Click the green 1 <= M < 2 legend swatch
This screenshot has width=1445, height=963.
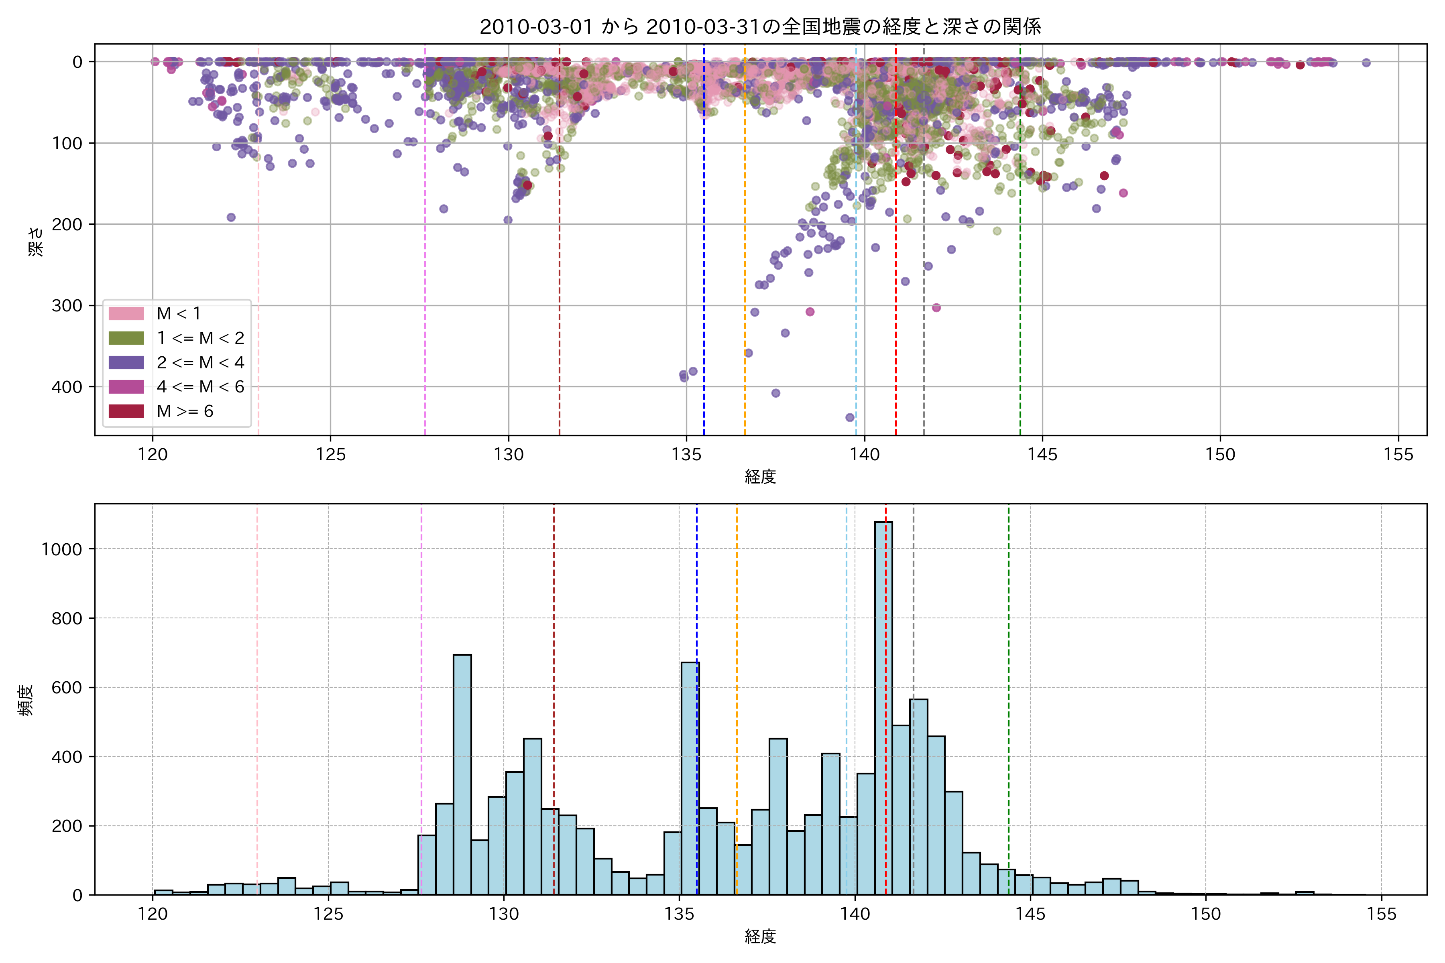pos(126,338)
